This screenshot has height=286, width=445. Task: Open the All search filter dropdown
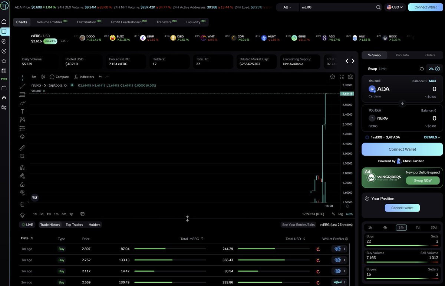click(287, 7)
